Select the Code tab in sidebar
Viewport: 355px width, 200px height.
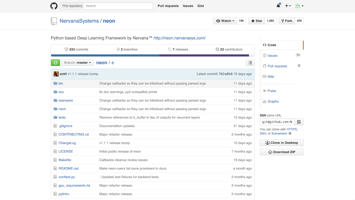click(282, 45)
